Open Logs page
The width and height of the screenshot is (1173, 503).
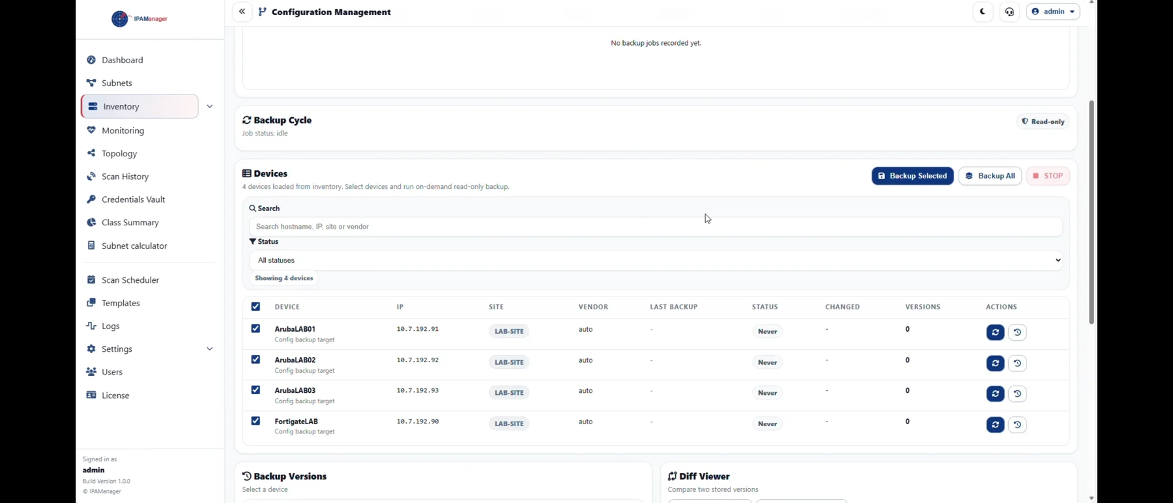coord(111,326)
